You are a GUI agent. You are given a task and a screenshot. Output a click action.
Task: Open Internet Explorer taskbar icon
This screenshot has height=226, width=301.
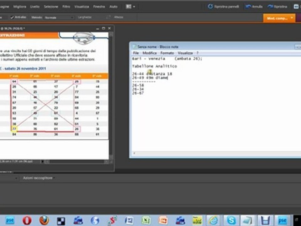213,220
